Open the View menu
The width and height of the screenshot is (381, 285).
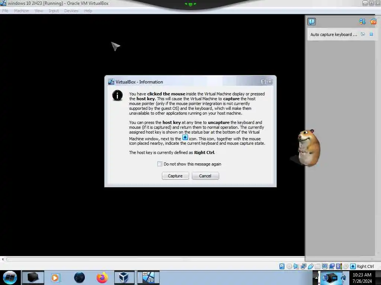(39, 11)
